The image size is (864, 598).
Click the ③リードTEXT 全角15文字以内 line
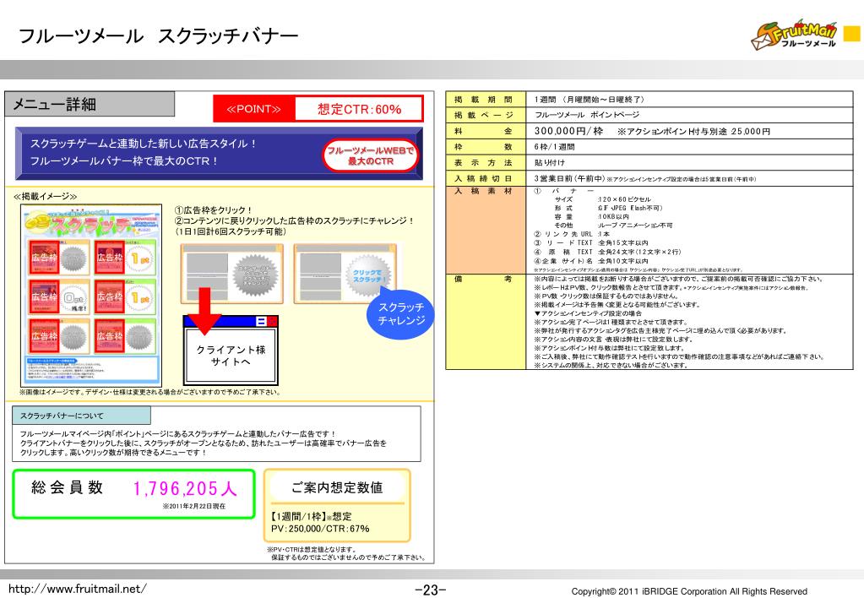[590, 242]
